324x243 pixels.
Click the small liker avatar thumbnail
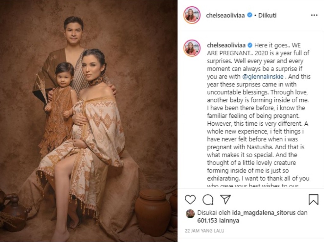coord(190,214)
